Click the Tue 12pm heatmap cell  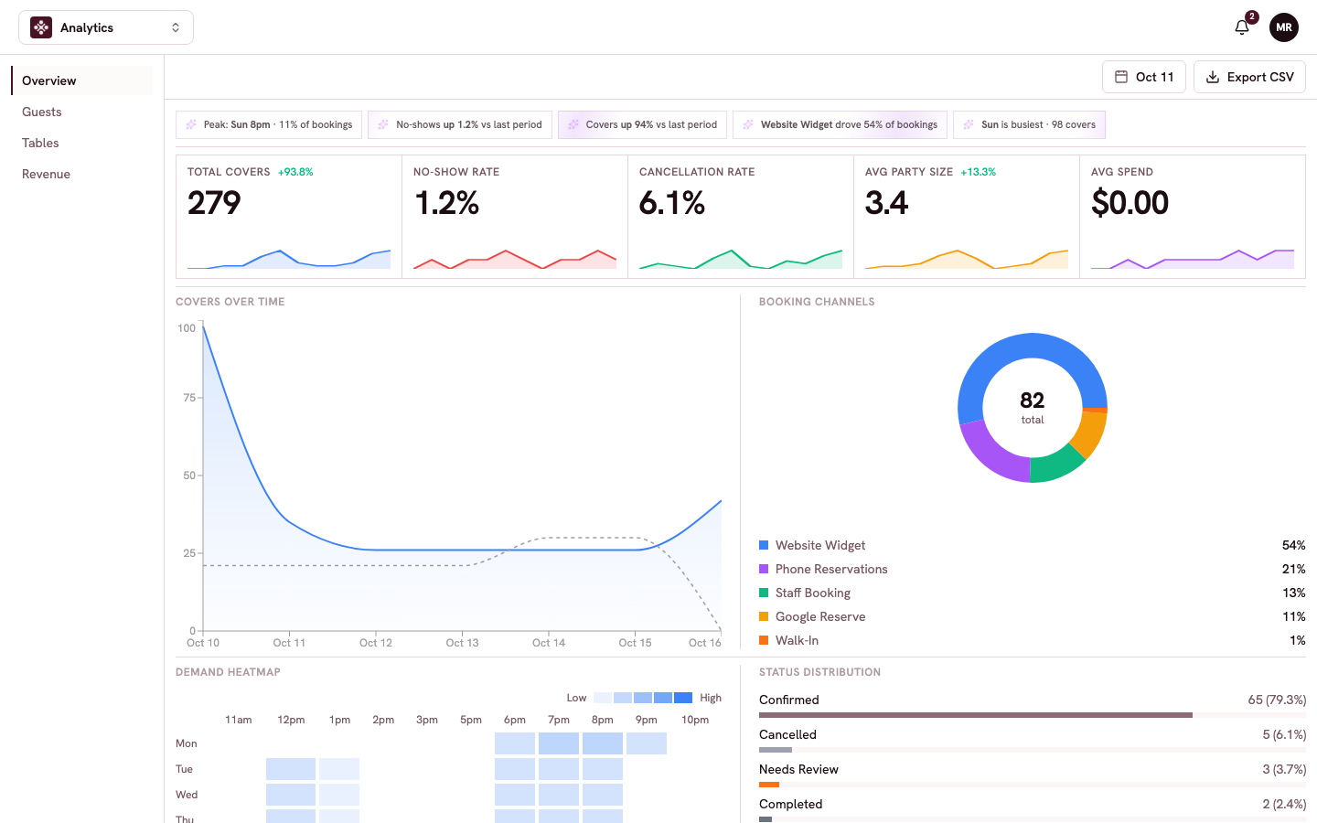[291, 769]
